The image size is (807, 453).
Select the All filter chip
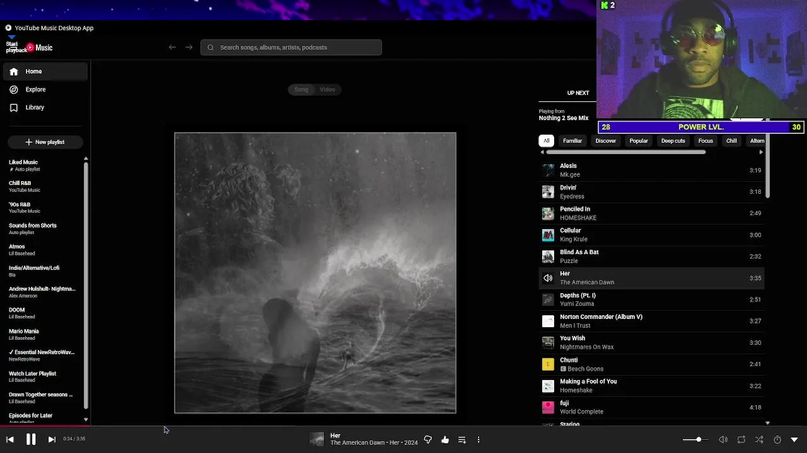[x=547, y=141]
